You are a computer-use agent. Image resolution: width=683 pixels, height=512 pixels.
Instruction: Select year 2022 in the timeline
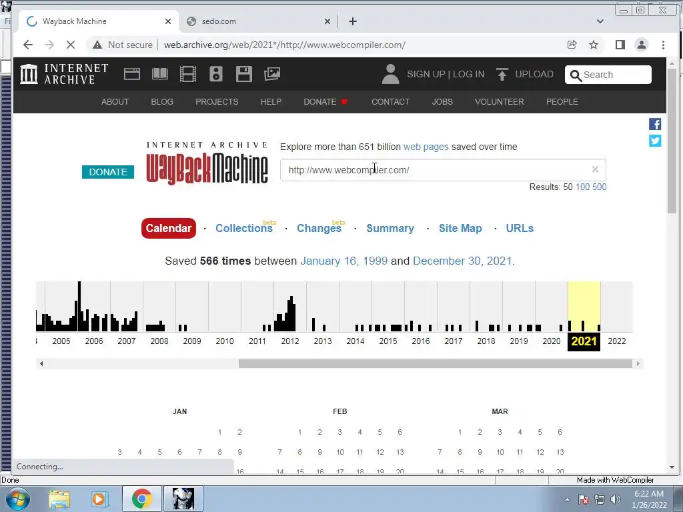click(x=617, y=341)
